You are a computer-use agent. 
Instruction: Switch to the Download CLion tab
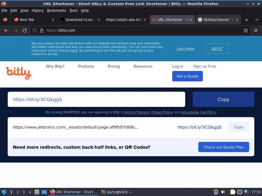pyautogui.click(x=80, y=20)
